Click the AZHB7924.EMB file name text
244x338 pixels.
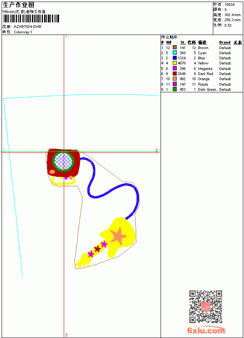tap(27, 27)
